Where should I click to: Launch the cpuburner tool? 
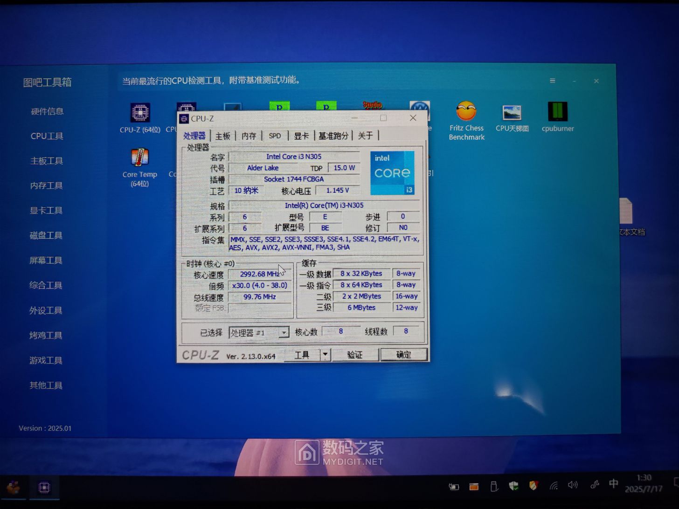pos(558,117)
